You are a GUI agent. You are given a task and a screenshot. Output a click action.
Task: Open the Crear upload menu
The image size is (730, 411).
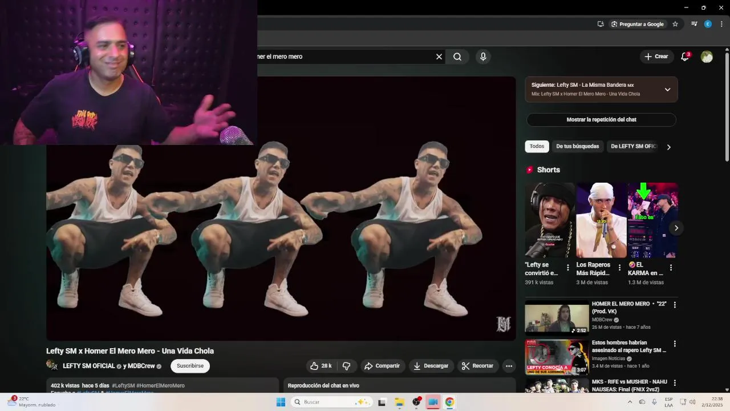coord(656,57)
